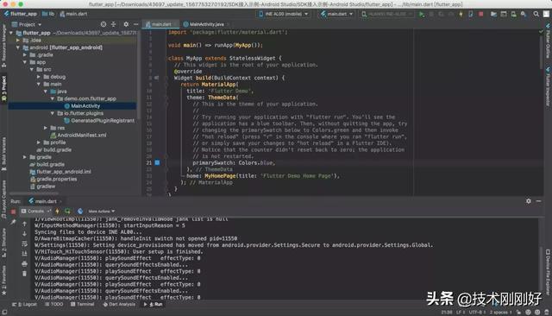Expand the .gradle folder

[25, 54]
